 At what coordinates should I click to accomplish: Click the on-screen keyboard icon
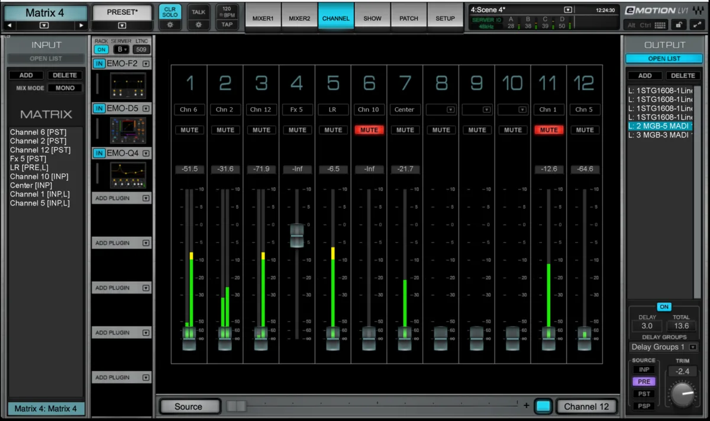pyautogui.click(x=660, y=25)
